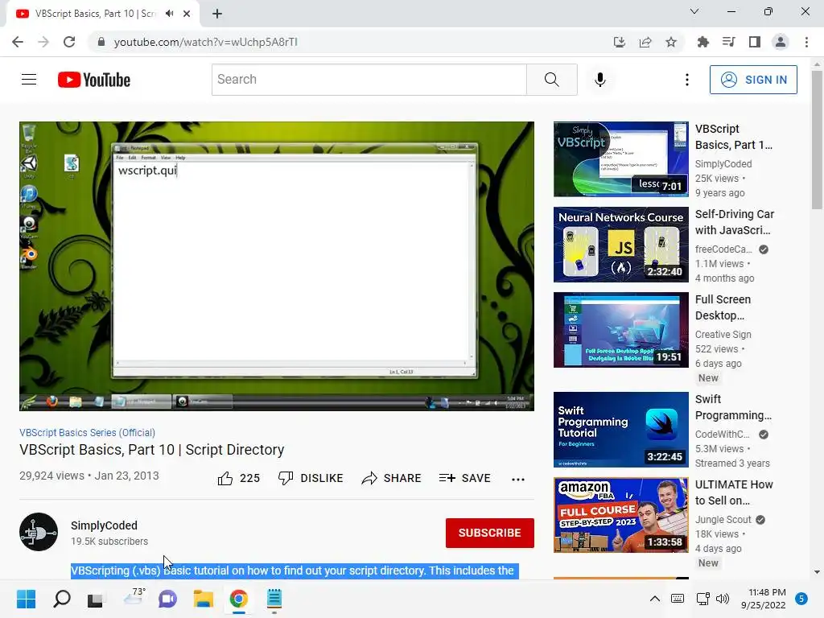This screenshot has height=618, width=824.
Task: Go forward in browser history
Action: point(43,42)
